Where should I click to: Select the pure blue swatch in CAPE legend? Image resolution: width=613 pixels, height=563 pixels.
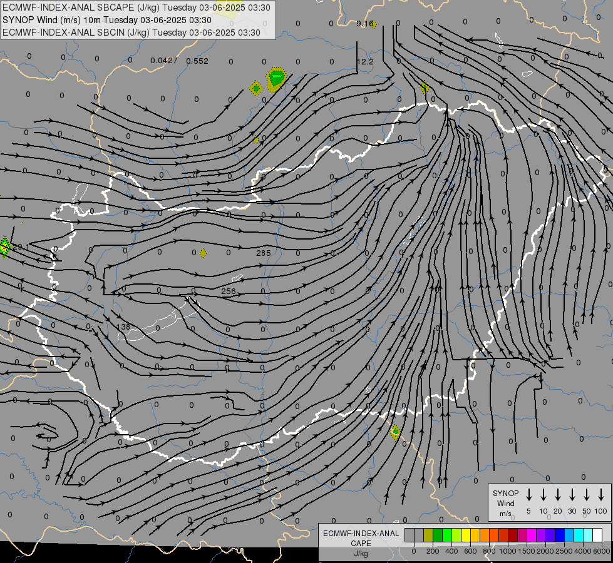560,535
